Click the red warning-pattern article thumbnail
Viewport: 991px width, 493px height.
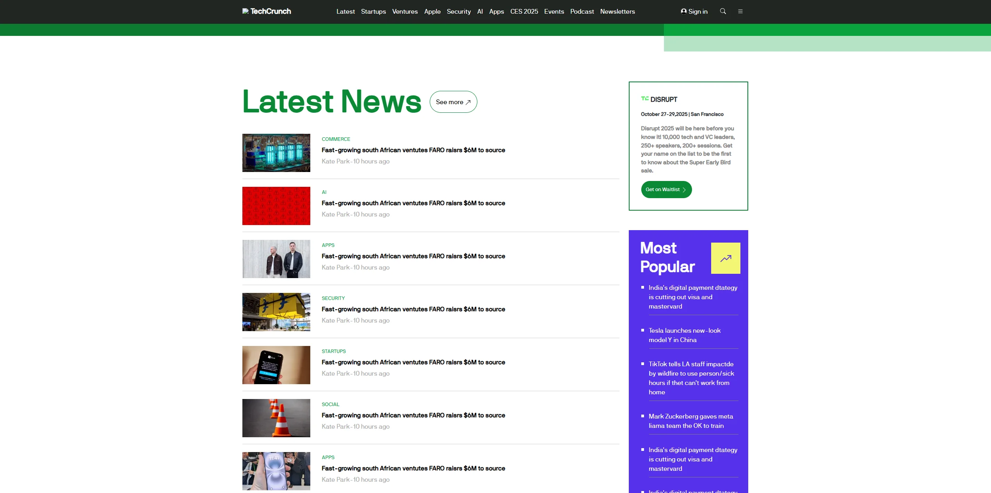click(x=276, y=206)
